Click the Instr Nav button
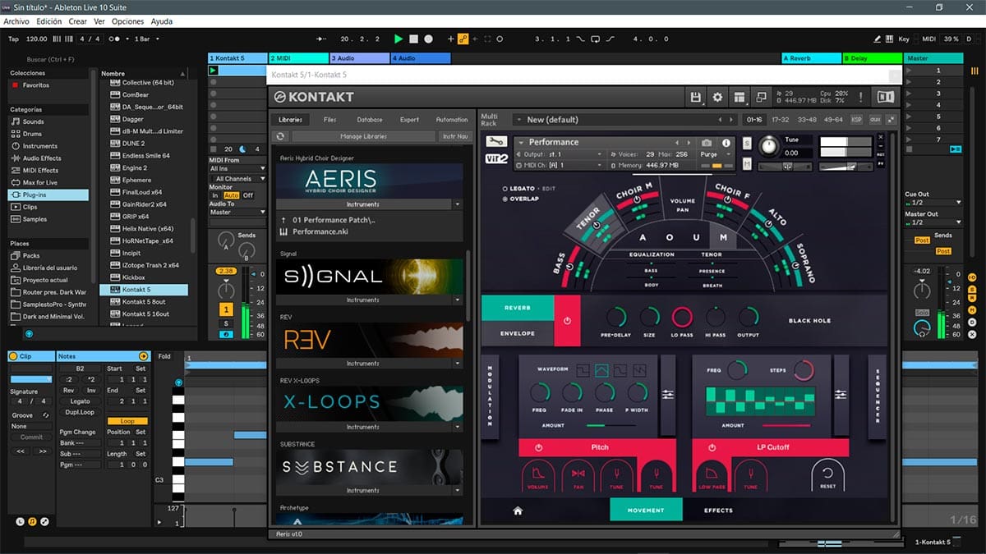 click(454, 136)
